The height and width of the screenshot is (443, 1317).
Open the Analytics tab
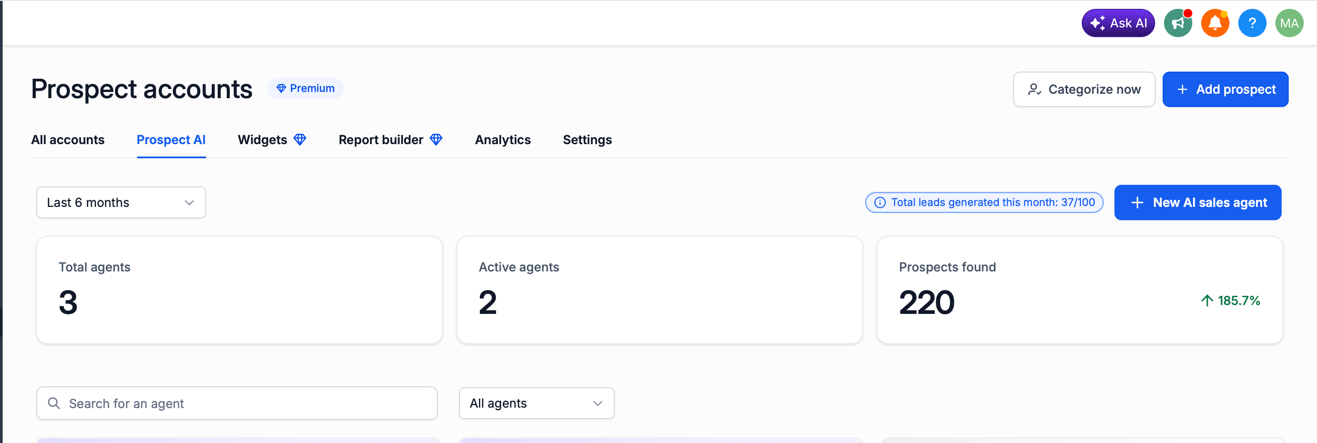point(502,140)
